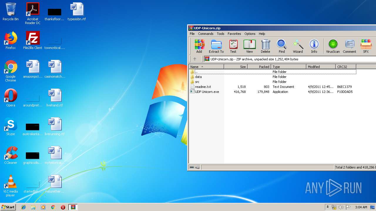Screen dimensions: 376x211
Task: Run VirusScan on the archive
Action: pyautogui.click(x=333, y=46)
